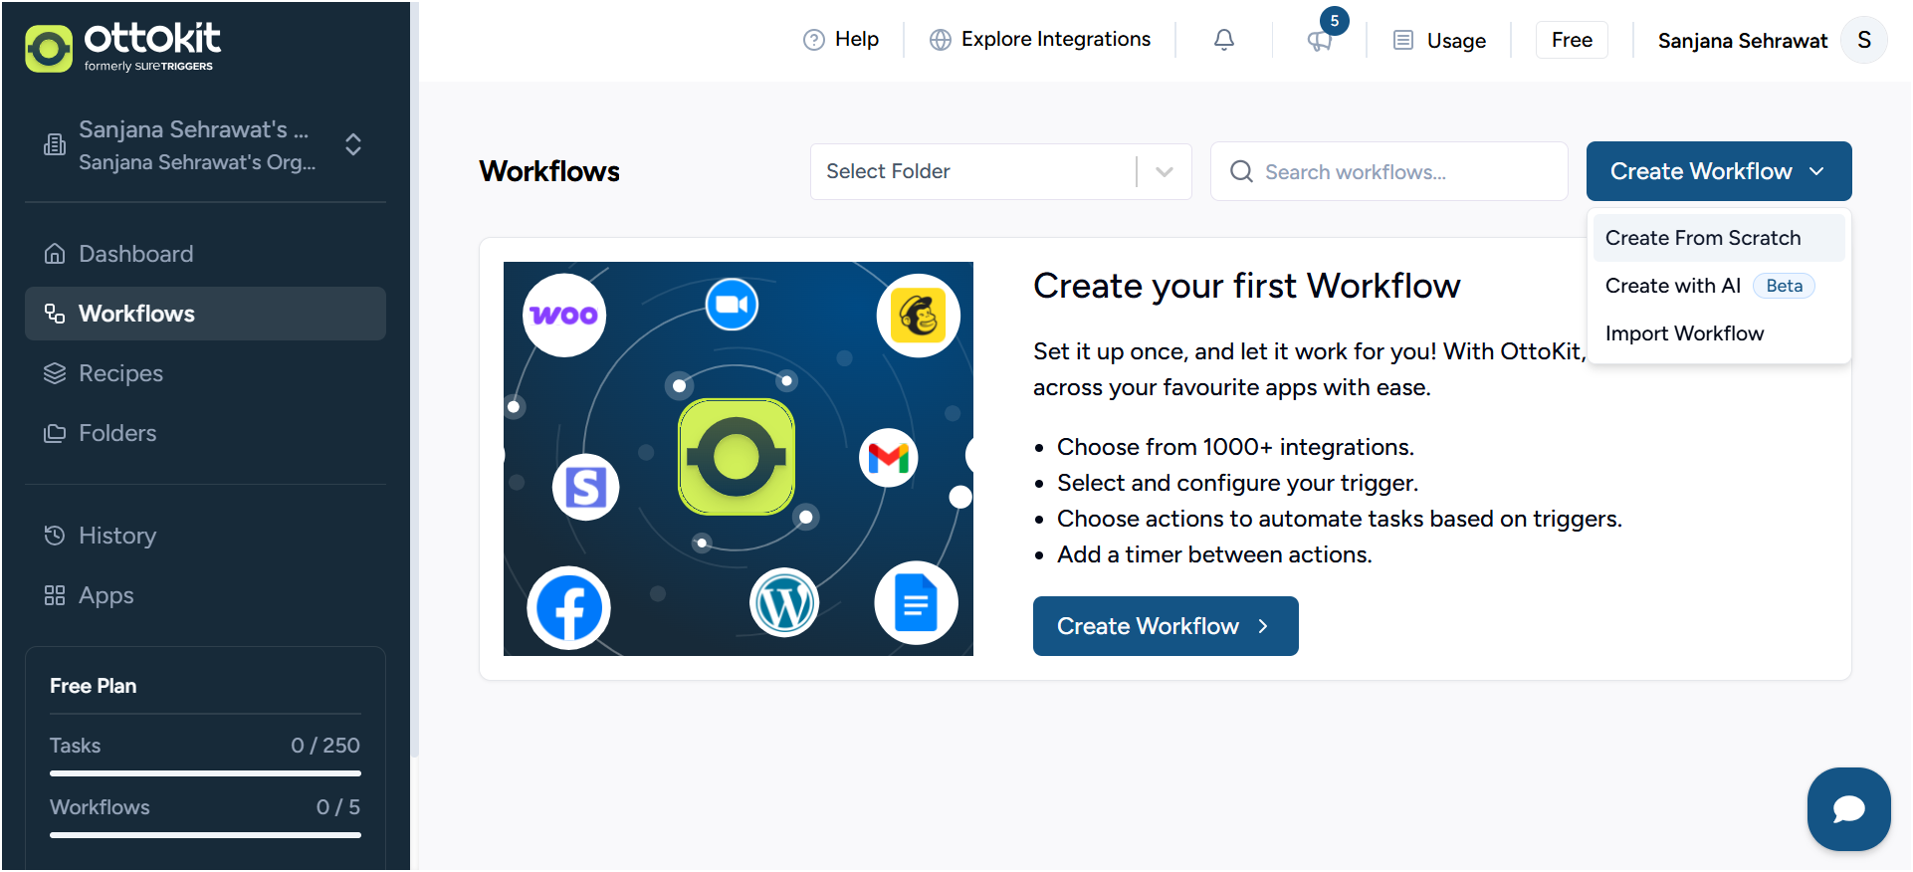Click the Mailchimp logo in illustration
Viewport: 1913px width, 872px height.
tap(918, 316)
